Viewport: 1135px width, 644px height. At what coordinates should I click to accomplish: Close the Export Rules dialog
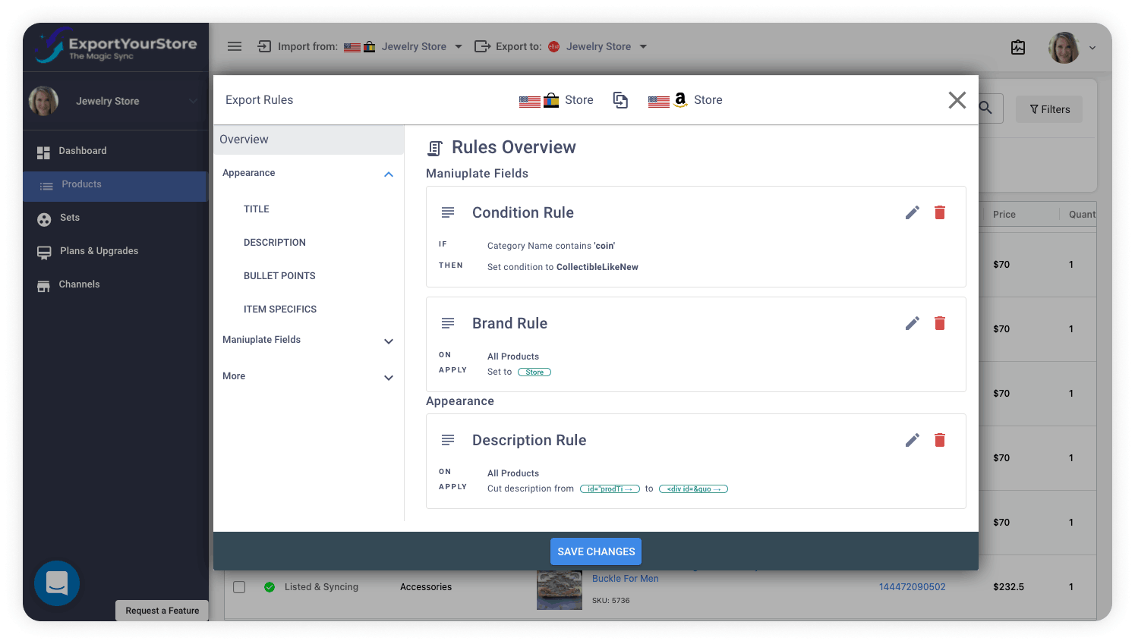(x=957, y=100)
